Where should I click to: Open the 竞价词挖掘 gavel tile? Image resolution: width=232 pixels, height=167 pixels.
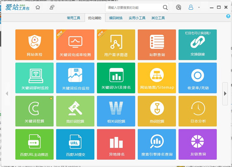[75, 111]
